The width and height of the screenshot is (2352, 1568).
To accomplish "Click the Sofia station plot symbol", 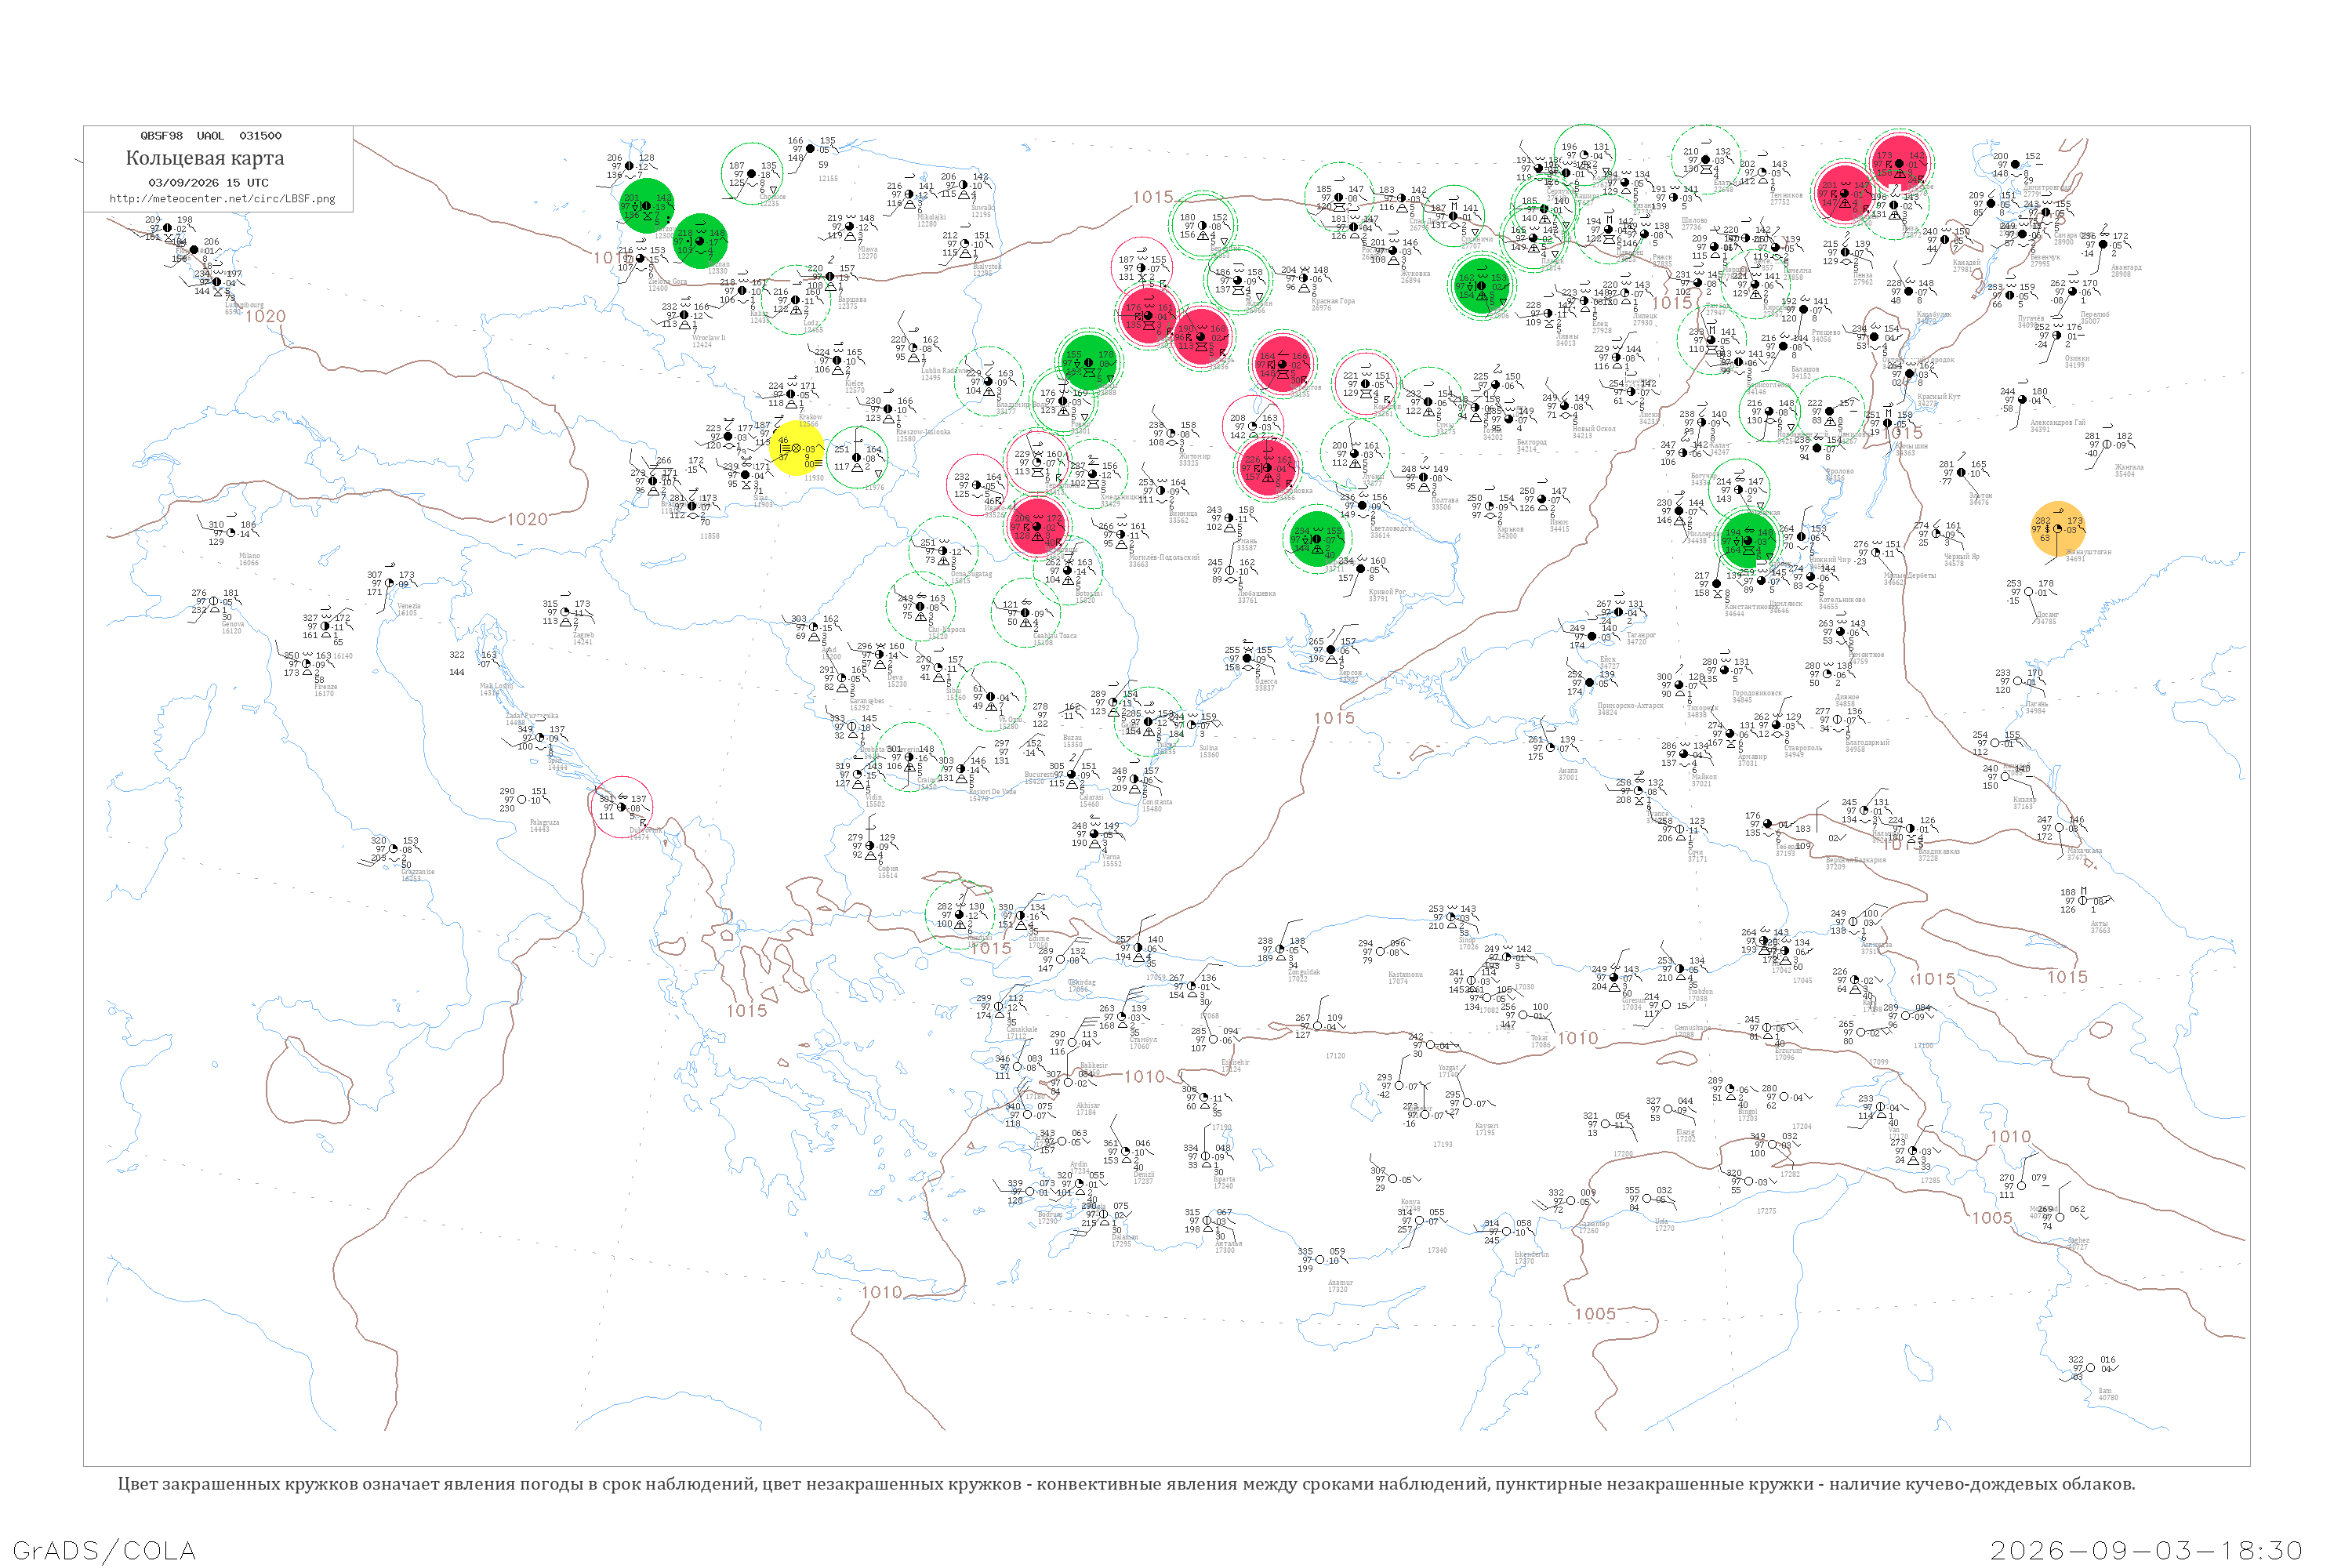I will tap(870, 846).
